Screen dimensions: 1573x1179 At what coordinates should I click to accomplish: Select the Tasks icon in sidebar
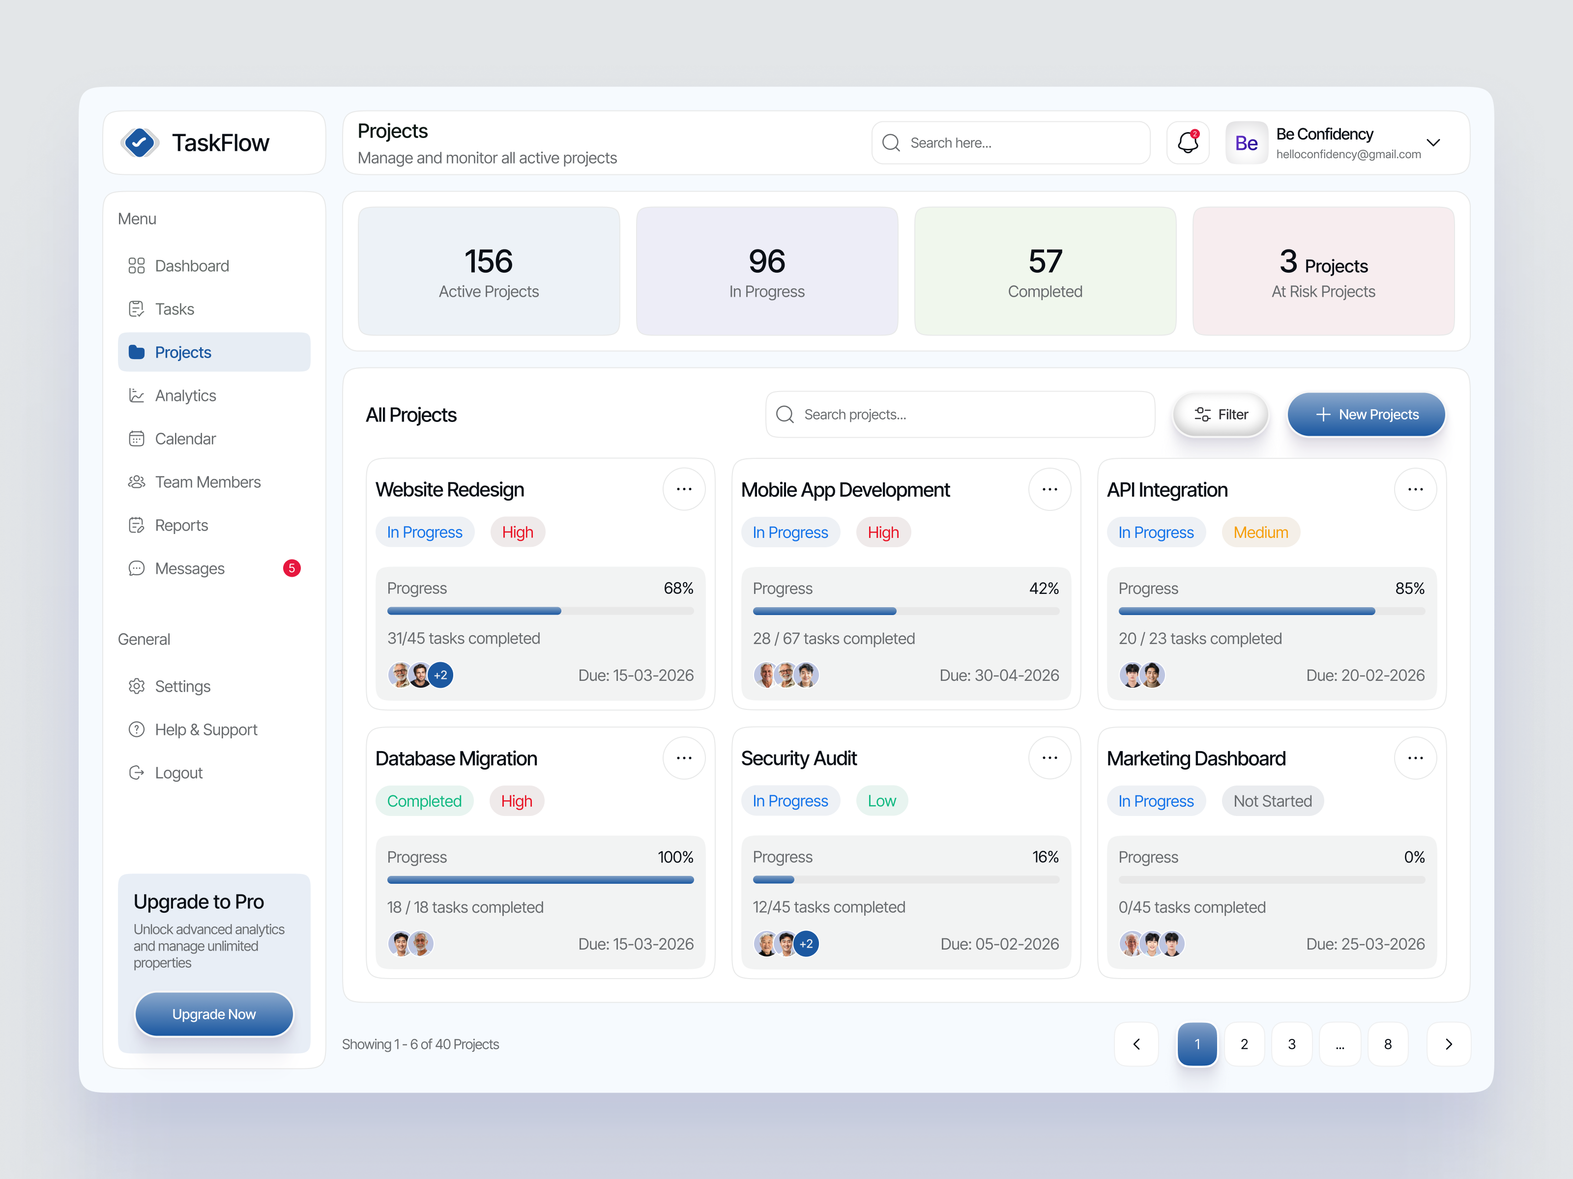pos(137,309)
